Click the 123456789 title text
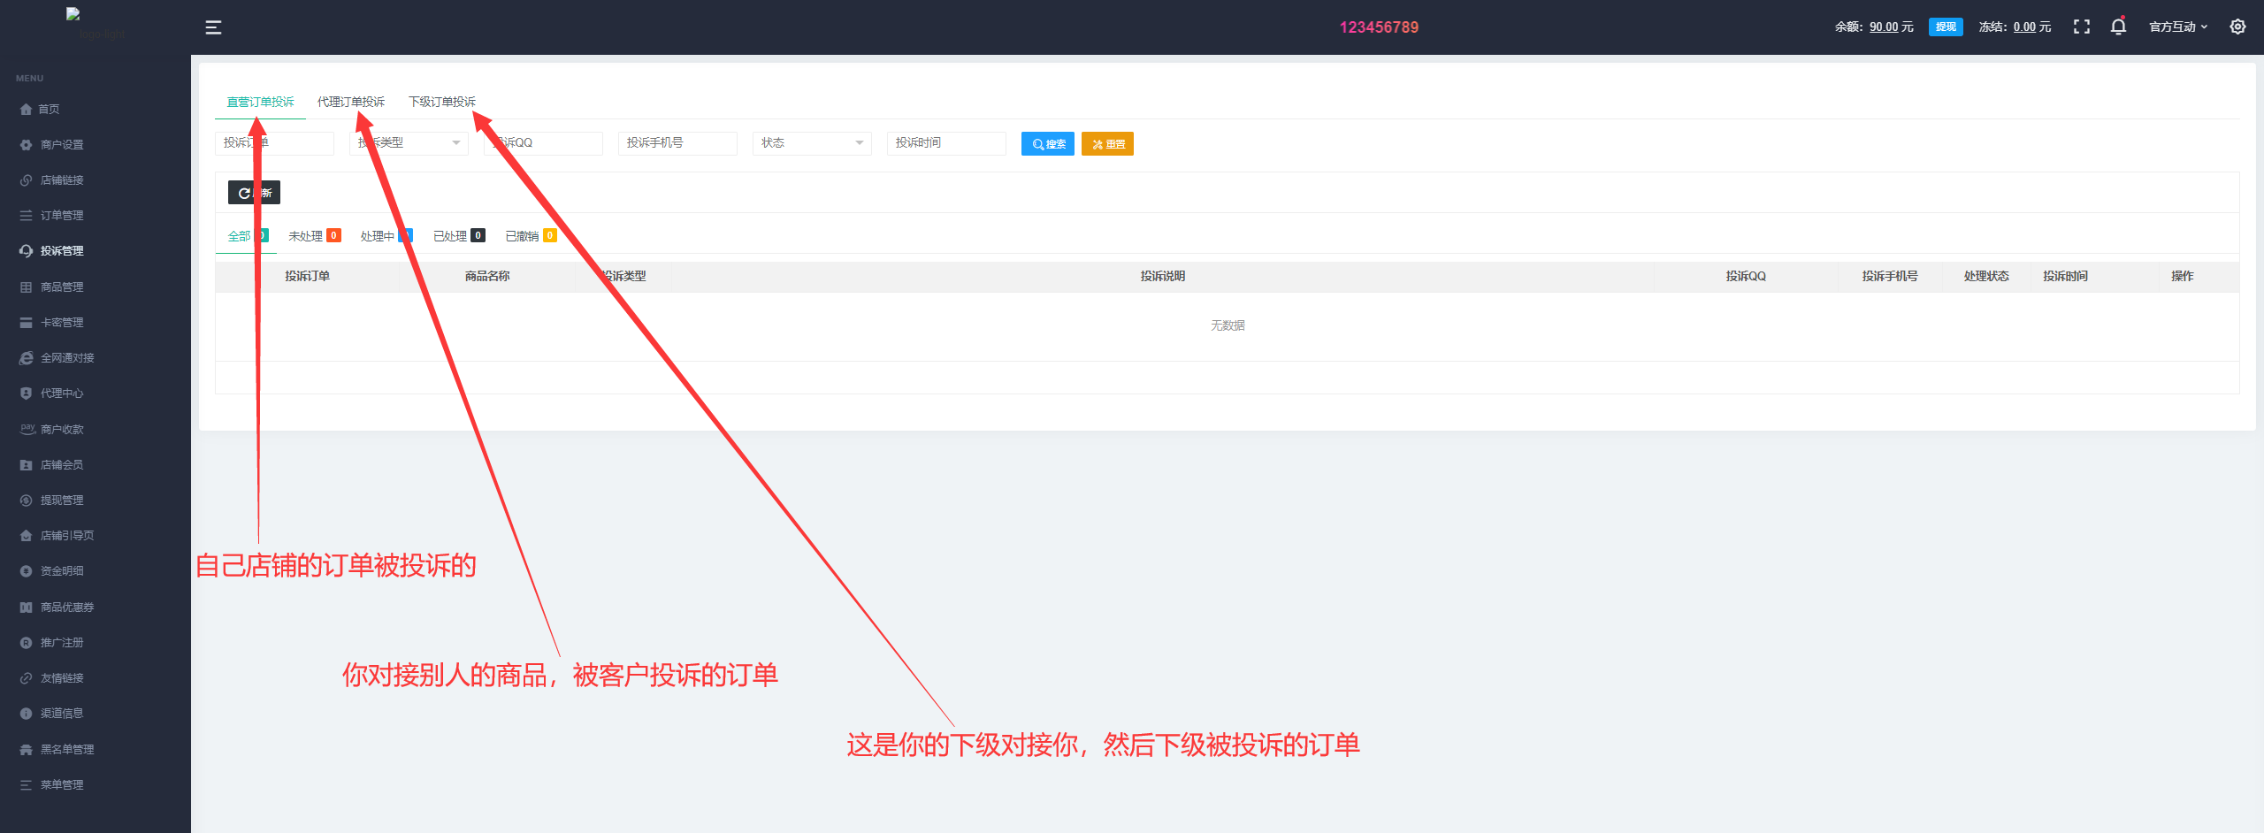Image resolution: width=2264 pixels, height=833 pixels. coord(1379,27)
